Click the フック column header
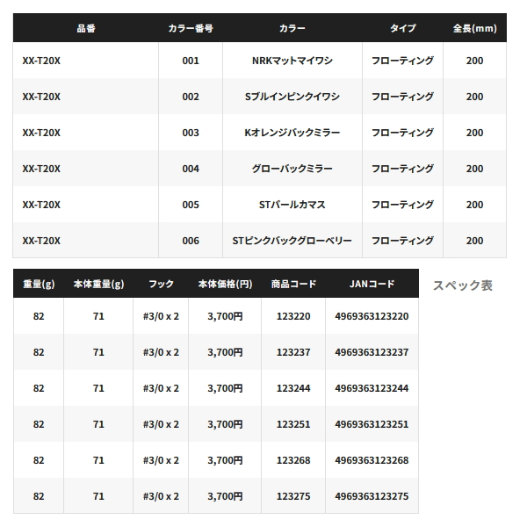This screenshot has height=527, width=527. point(161,284)
